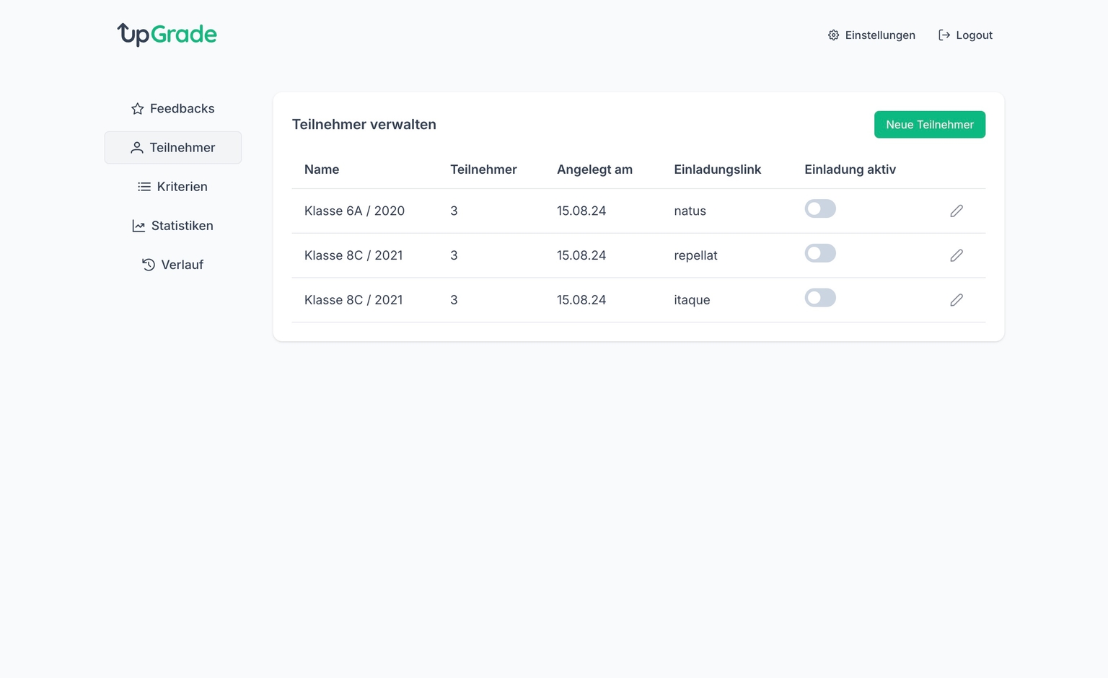Click participant count 3 in the itaque row
Viewport: 1108px width, 678px height.
point(454,300)
